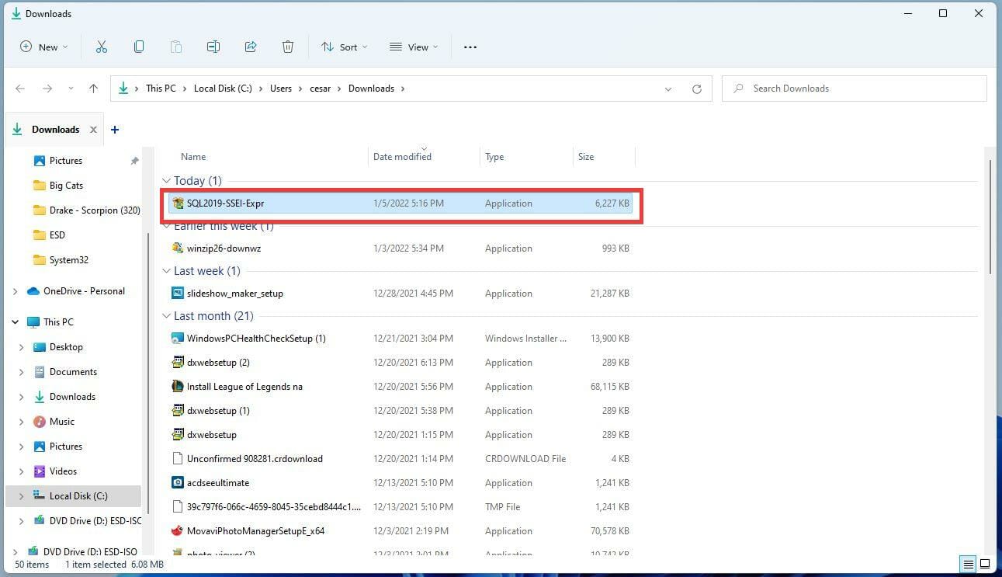Unpin Pictures from Quick access
The width and height of the screenshot is (1002, 577).
click(x=134, y=160)
